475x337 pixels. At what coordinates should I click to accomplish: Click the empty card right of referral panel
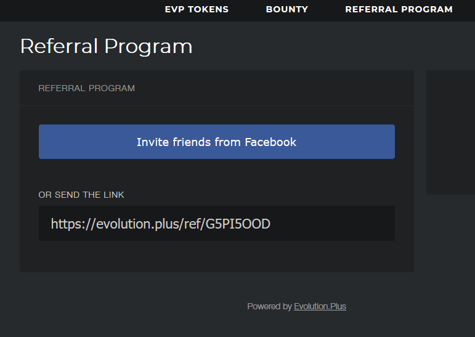(450, 132)
